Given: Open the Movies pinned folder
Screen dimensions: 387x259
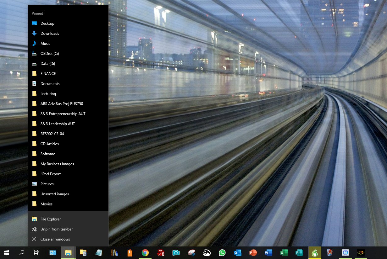Looking at the screenshot, I should (46, 204).
